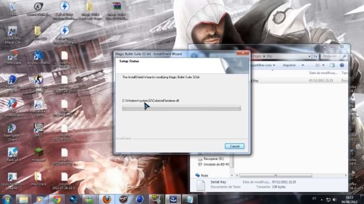
Task: Open Explorer address bar history dropdown
Action: (309, 56)
